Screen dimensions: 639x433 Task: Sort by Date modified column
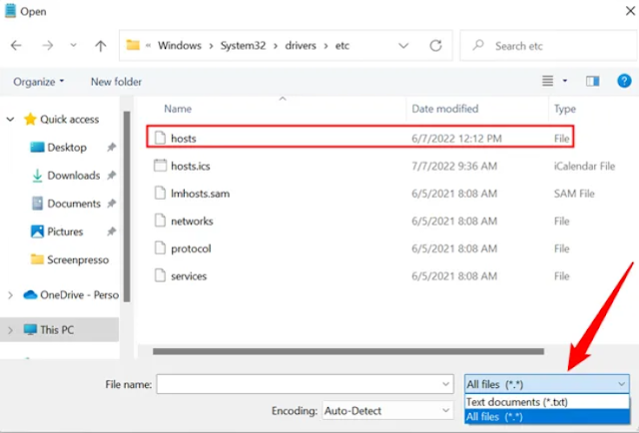point(445,109)
